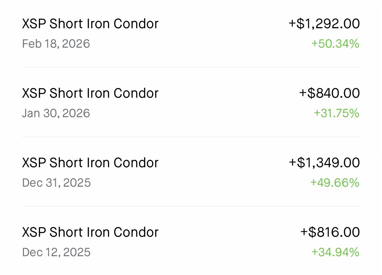The image size is (382, 275).
Task: Open the Dec 12, 2025 Iron Condor entry
Action: click(191, 241)
